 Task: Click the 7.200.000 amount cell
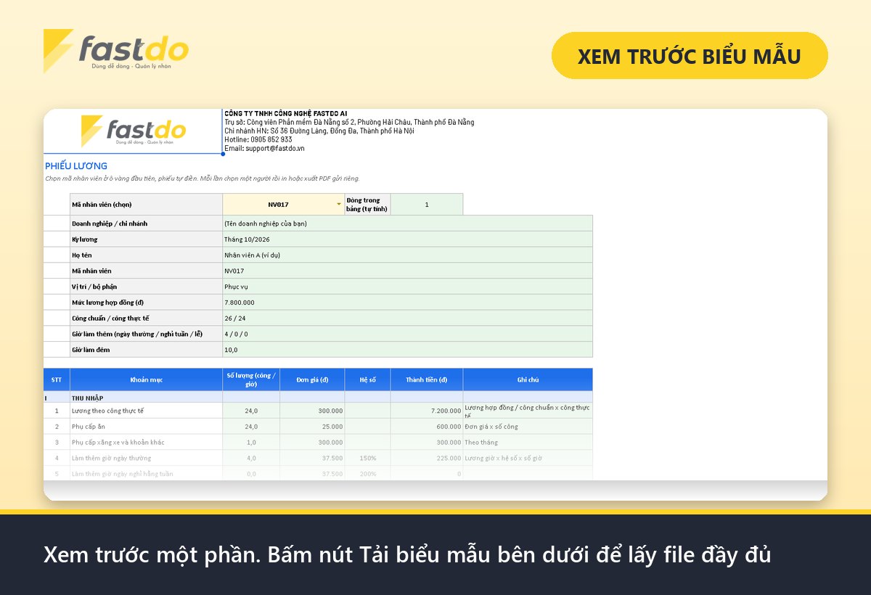coord(427,411)
